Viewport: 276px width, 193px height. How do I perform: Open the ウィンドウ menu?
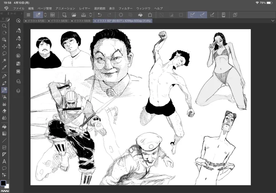(x=143, y=8)
